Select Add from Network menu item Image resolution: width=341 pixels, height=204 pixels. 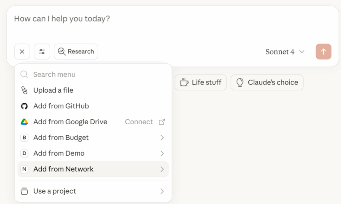coord(64,169)
